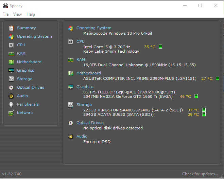Click the Operating System Windows flag sidebar icon
224x179 pixels.
11,37
